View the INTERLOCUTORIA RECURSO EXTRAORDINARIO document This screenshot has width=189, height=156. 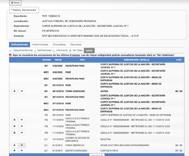click(x=22, y=145)
